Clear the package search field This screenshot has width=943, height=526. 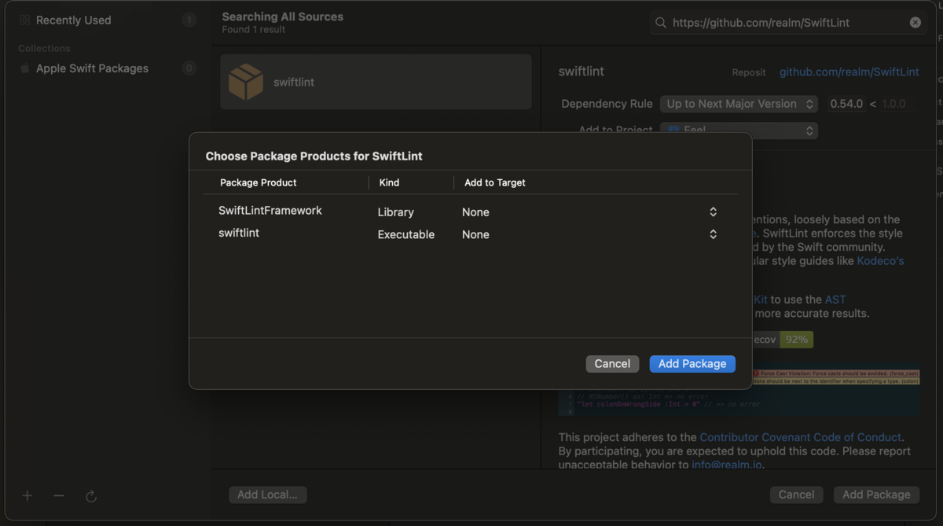(x=915, y=23)
